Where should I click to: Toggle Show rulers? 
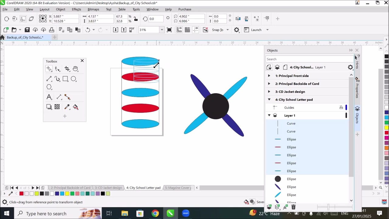[x=179, y=30]
